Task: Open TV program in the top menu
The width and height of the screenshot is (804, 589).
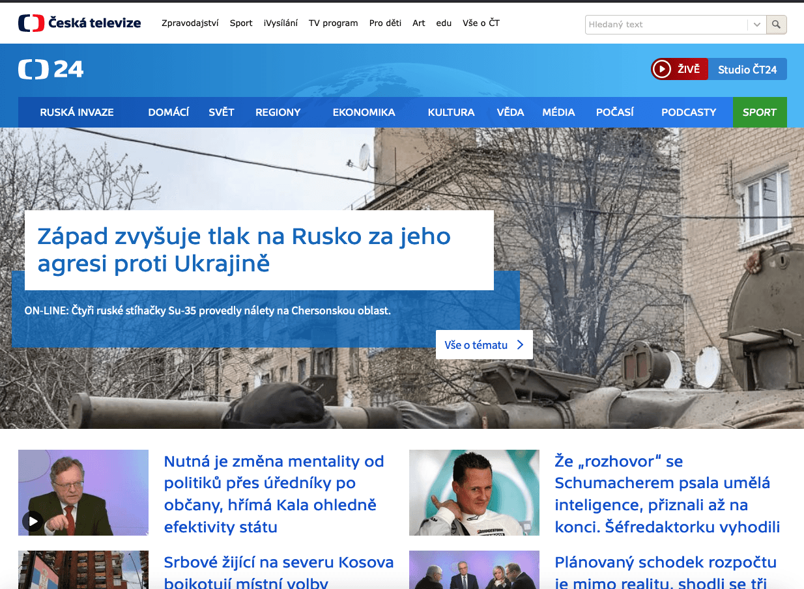Action: tap(334, 23)
